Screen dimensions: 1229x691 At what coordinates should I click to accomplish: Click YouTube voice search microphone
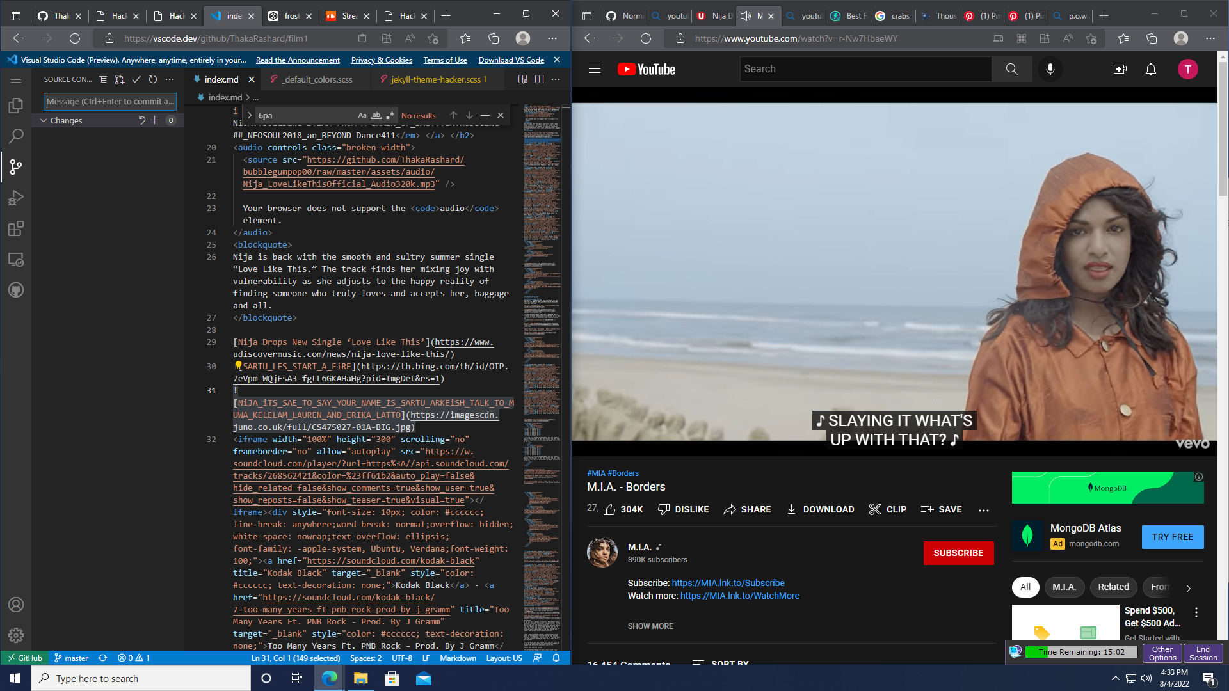pos(1050,69)
